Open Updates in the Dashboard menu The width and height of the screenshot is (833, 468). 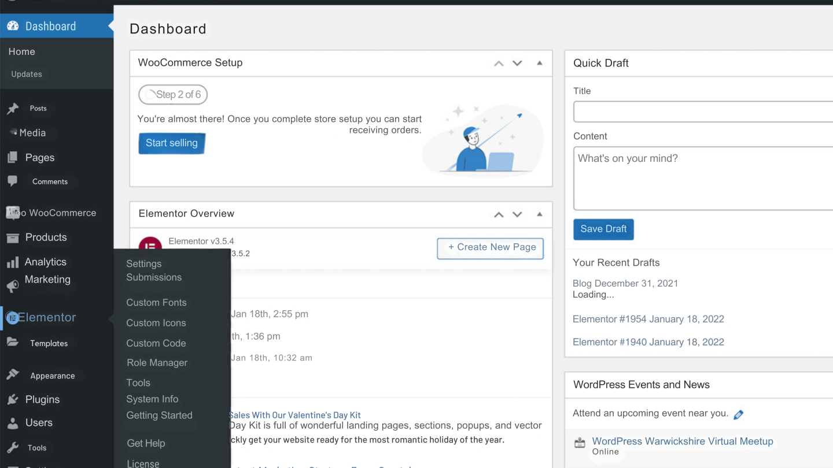(x=27, y=74)
